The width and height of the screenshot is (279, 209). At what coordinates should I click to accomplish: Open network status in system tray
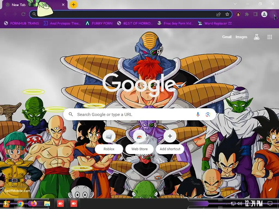pyautogui.click(x=233, y=204)
